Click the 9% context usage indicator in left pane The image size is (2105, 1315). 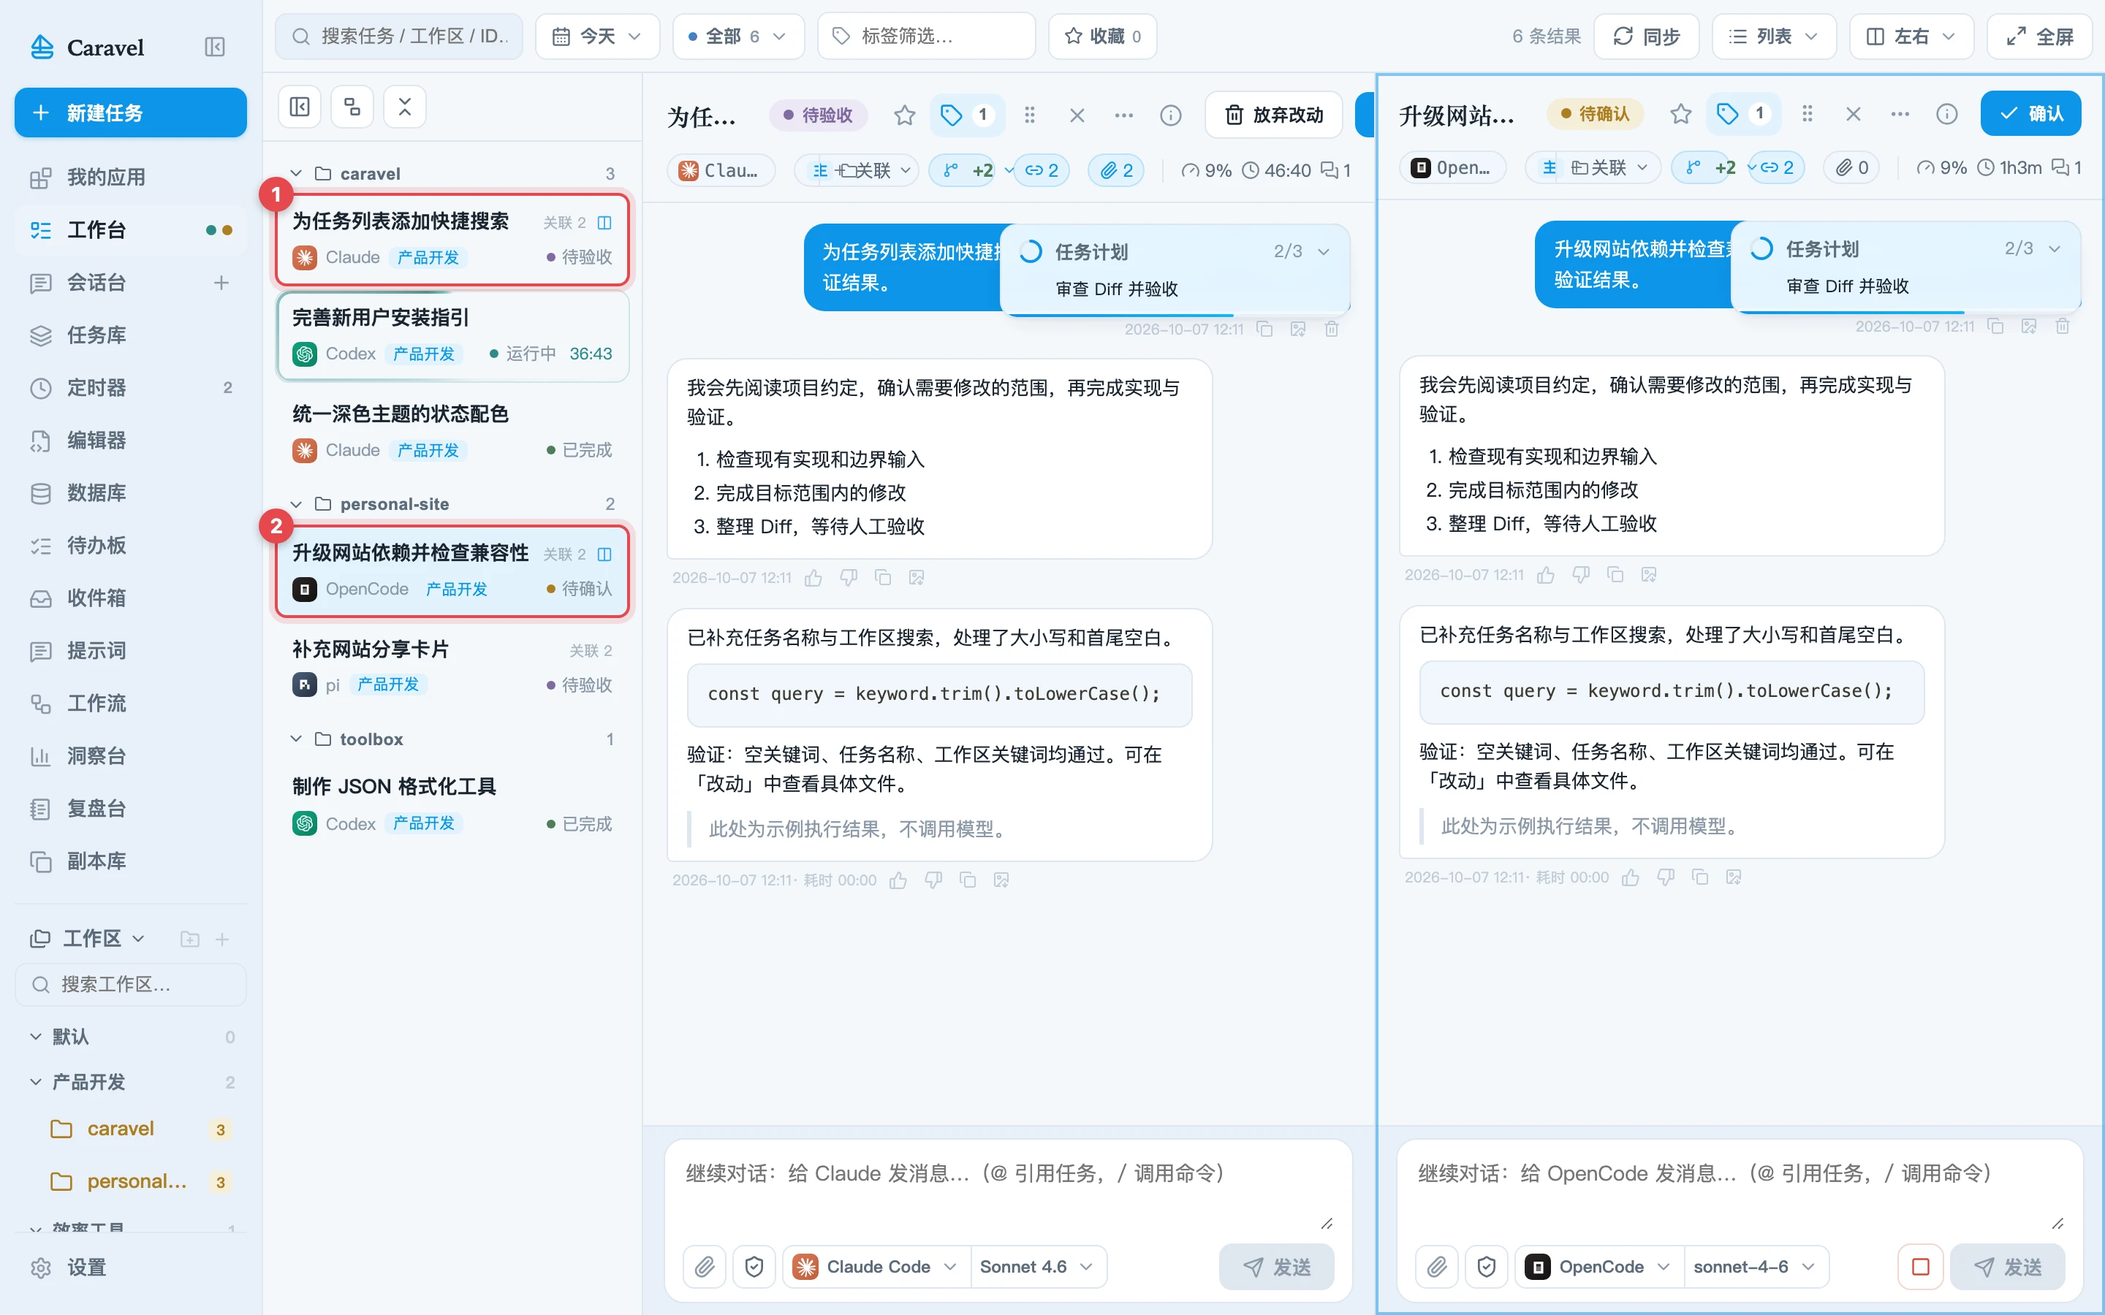(1207, 170)
